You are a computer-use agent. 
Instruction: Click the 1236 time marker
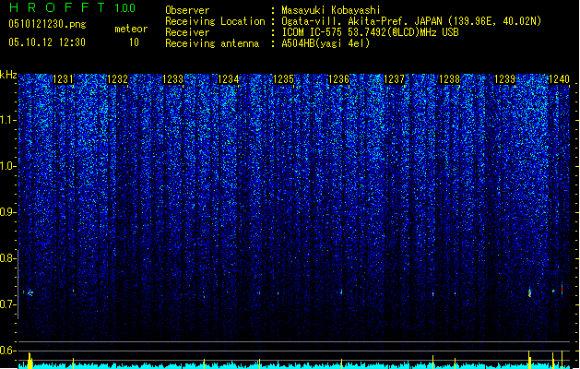coord(338,79)
